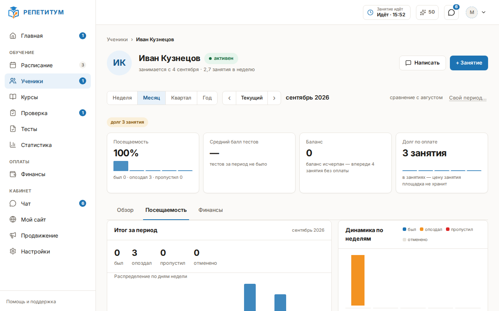The height and width of the screenshot is (311, 499).
Task: Switch to the Посещаемость tab
Action: [166, 210]
